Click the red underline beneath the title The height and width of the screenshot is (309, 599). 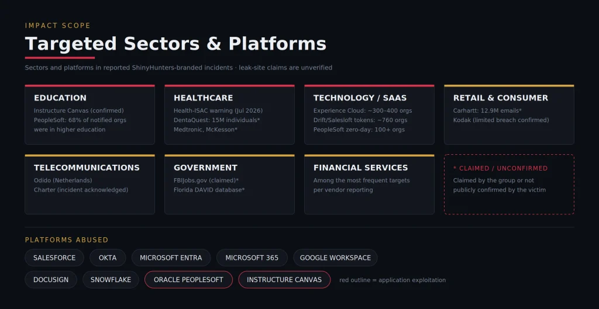[x=60, y=58]
